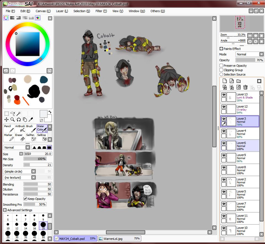
Task: Choose the Eyedropper color picker tool
Action: point(31,119)
